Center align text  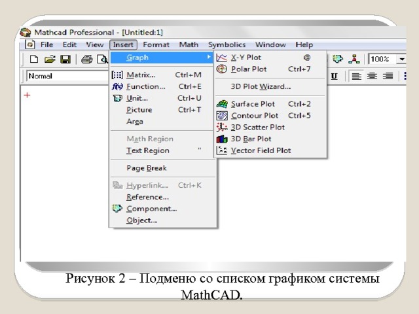pyautogui.click(x=372, y=76)
